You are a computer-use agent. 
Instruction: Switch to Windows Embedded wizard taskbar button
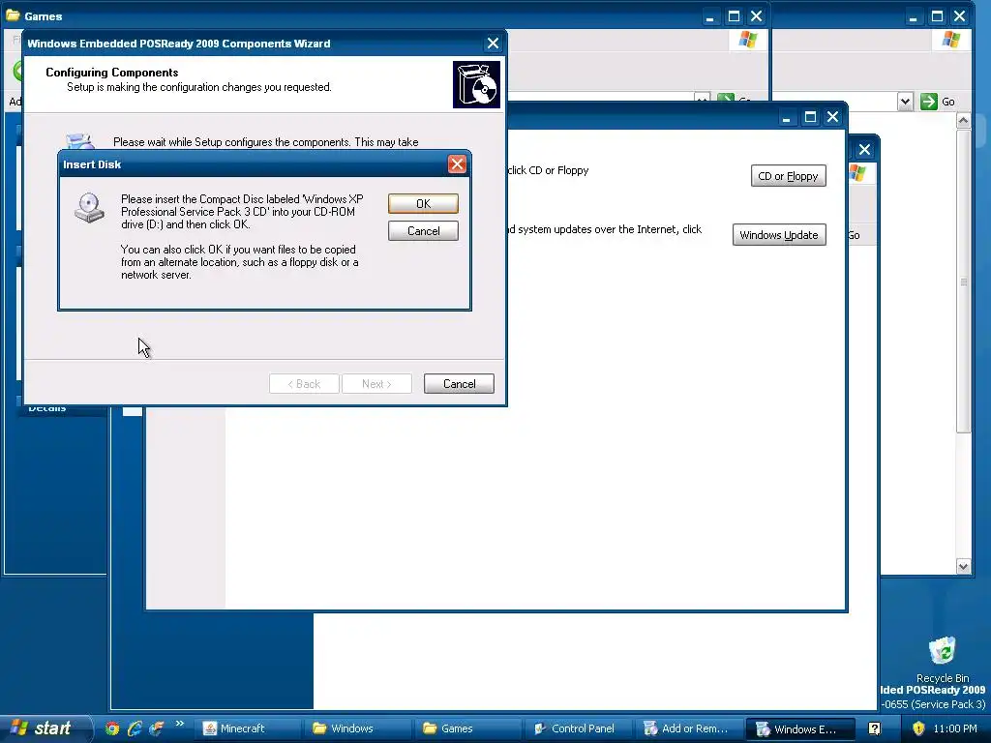[x=800, y=729]
